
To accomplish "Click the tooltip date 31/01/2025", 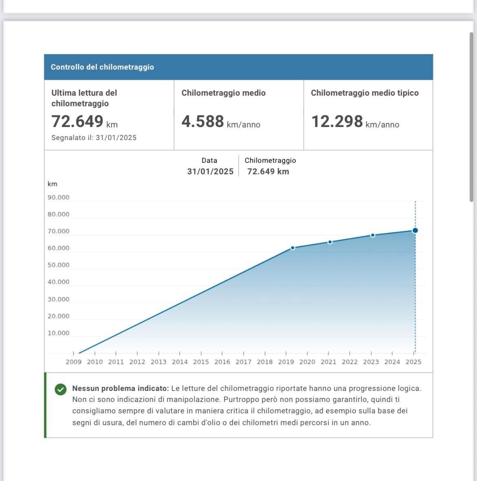I will pyautogui.click(x=210, y=171).
